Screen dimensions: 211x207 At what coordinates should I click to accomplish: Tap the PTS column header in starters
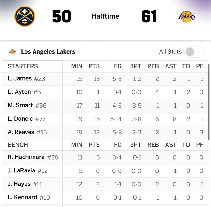[x=94, y=66]
